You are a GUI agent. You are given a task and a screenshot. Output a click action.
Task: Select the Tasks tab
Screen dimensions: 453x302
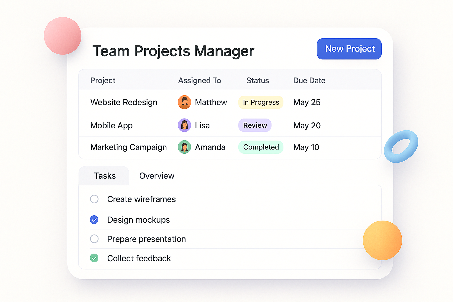pos(105,176)
